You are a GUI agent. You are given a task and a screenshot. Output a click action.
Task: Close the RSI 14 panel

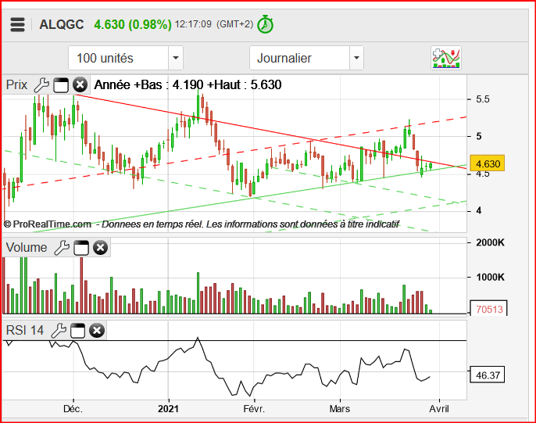[97, 331]
